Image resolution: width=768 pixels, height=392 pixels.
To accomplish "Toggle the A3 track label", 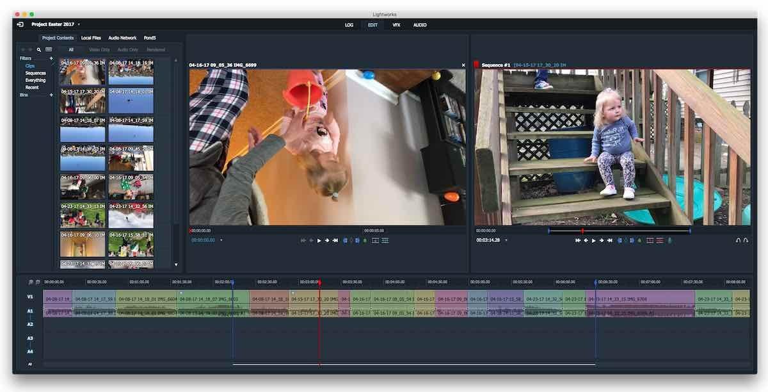I will click(30, 338).
